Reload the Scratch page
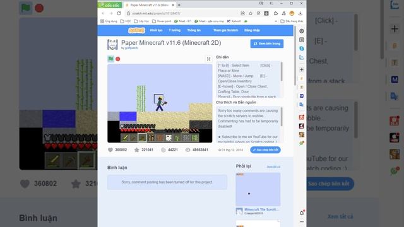404x227 pixels. point(119,13)
